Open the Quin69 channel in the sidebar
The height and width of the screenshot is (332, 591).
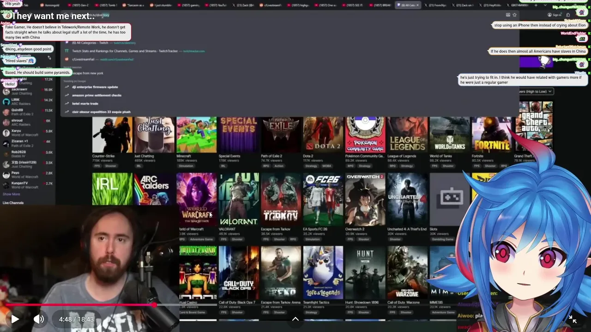(x=28, y=112)
